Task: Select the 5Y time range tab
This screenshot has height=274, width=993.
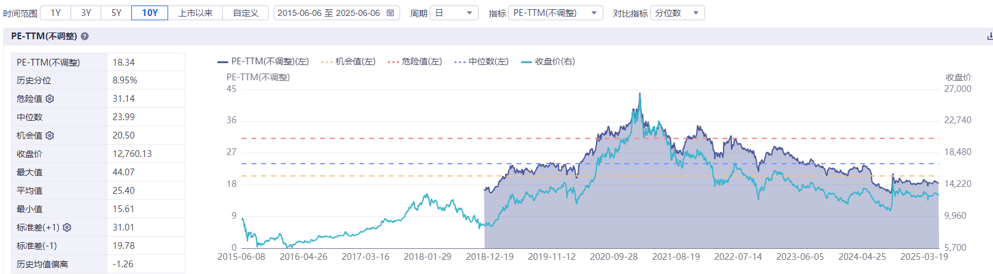Action: click(x=117, y=13)
